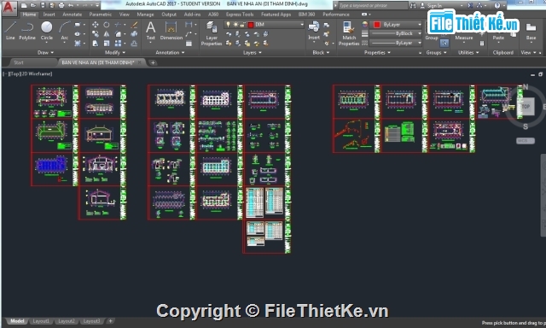Open the Dimension tool
The height and width of the screenshot is (328, 546).
pos(171,31)
